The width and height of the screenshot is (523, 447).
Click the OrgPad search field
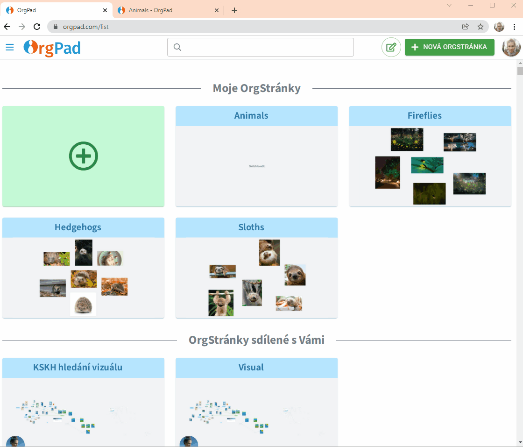pos(261,47)
